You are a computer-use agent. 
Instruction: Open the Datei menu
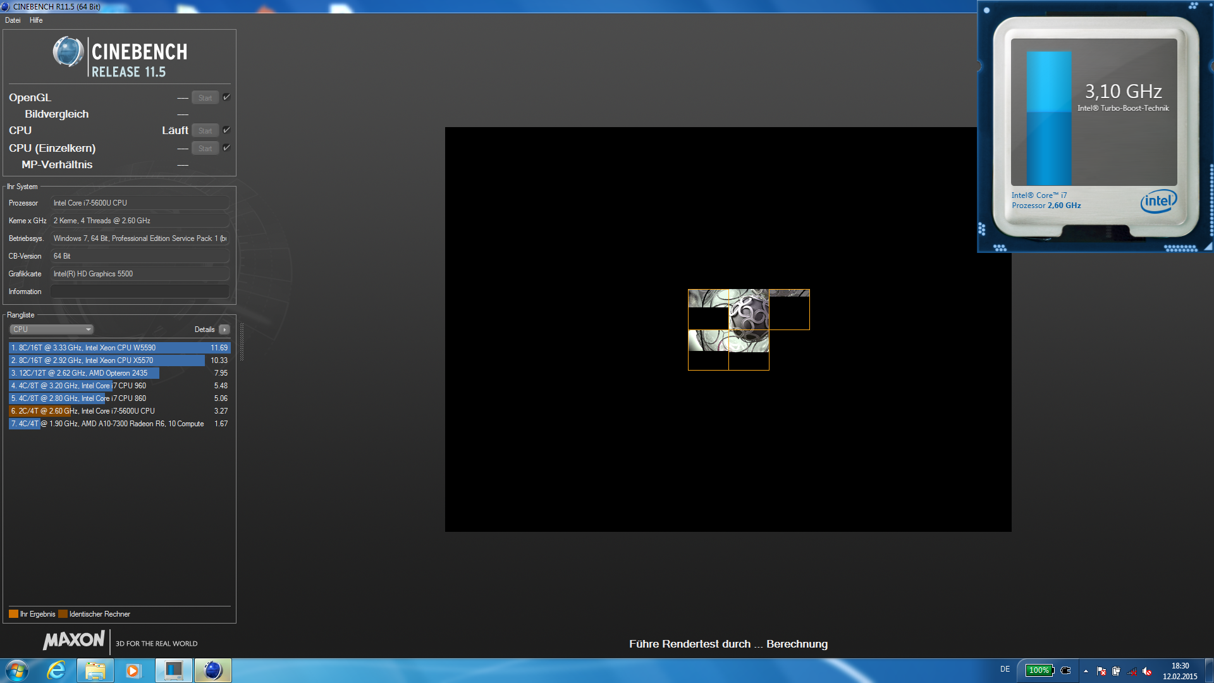point(13,20)
